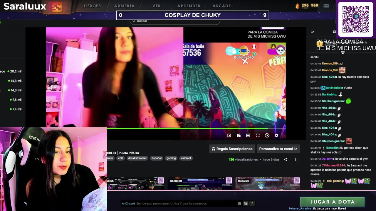This screenshot has width=376, height=211.
Task: Click the Regala Suscripciones button
Action: point(232,149)
